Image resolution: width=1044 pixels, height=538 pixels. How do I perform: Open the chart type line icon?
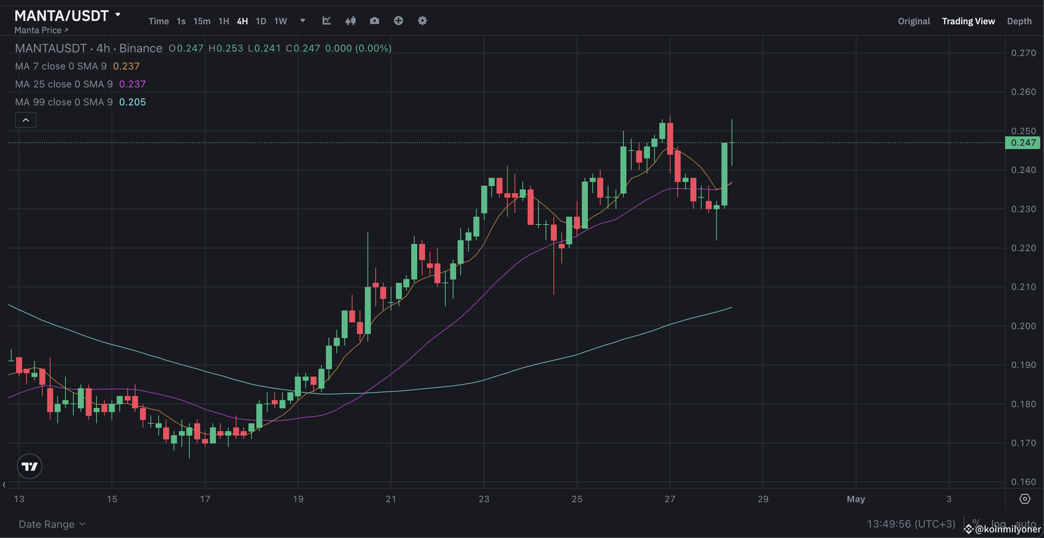pos(327,21)
